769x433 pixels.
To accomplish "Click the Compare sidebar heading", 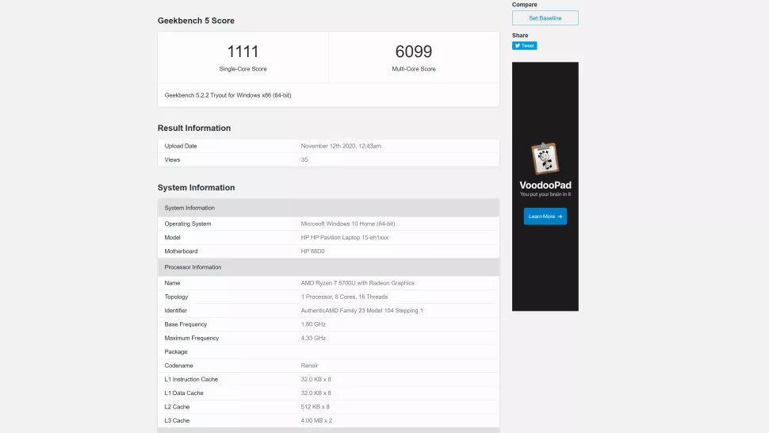I will pyautogui.click(x=524, y=5).
